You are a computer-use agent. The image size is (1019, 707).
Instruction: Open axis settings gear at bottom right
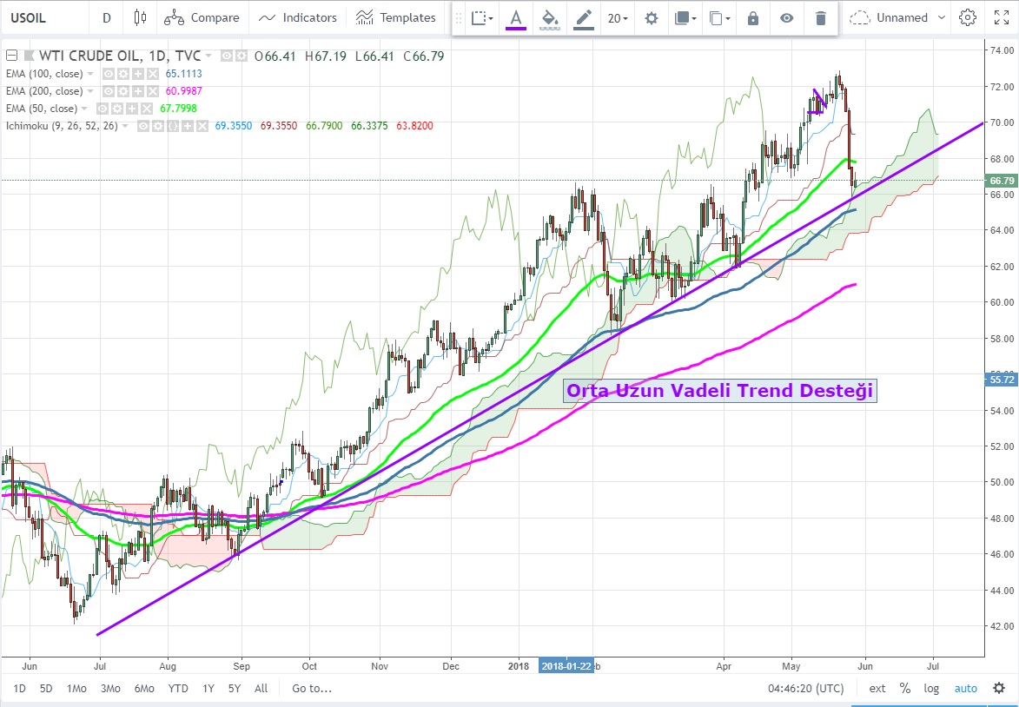click(1000, 688)
